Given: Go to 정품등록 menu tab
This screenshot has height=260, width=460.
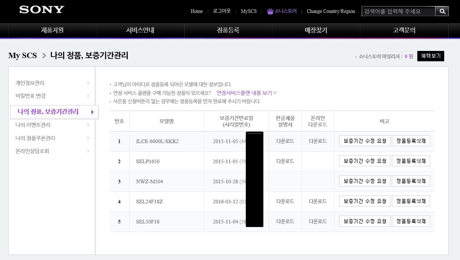Looking at the screenshot, I should pyautogui.click(x=228, y=30).
